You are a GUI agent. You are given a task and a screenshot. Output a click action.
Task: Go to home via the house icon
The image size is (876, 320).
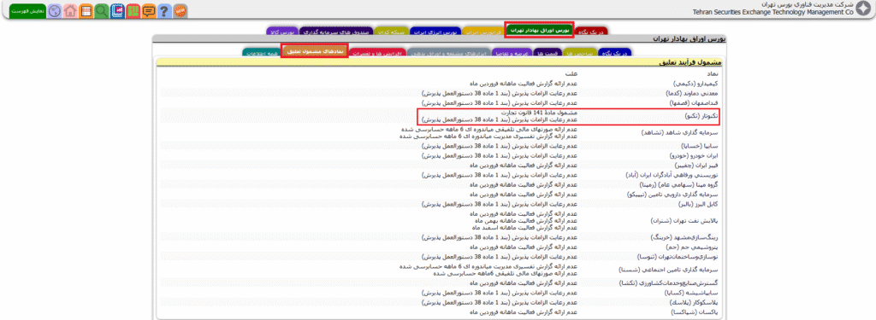[70, 10]
